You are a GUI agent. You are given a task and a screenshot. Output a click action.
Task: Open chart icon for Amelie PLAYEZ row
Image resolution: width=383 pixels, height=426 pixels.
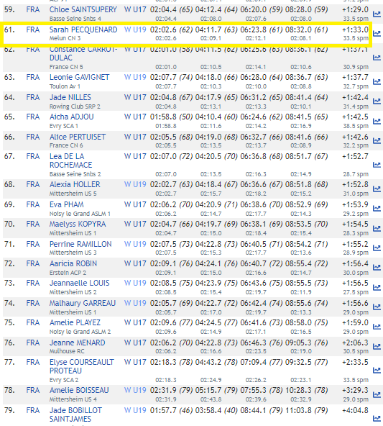pyautogui.click(x=377, y=327)
